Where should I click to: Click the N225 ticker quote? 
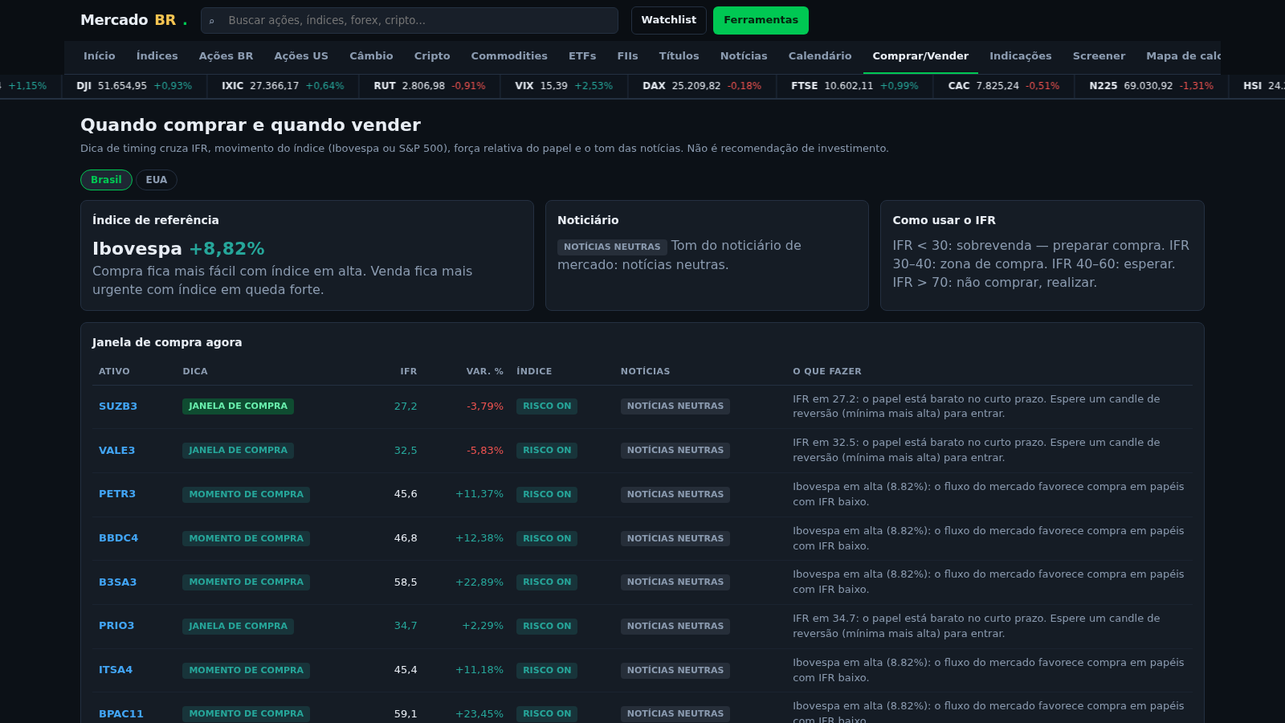point(1151,86)
